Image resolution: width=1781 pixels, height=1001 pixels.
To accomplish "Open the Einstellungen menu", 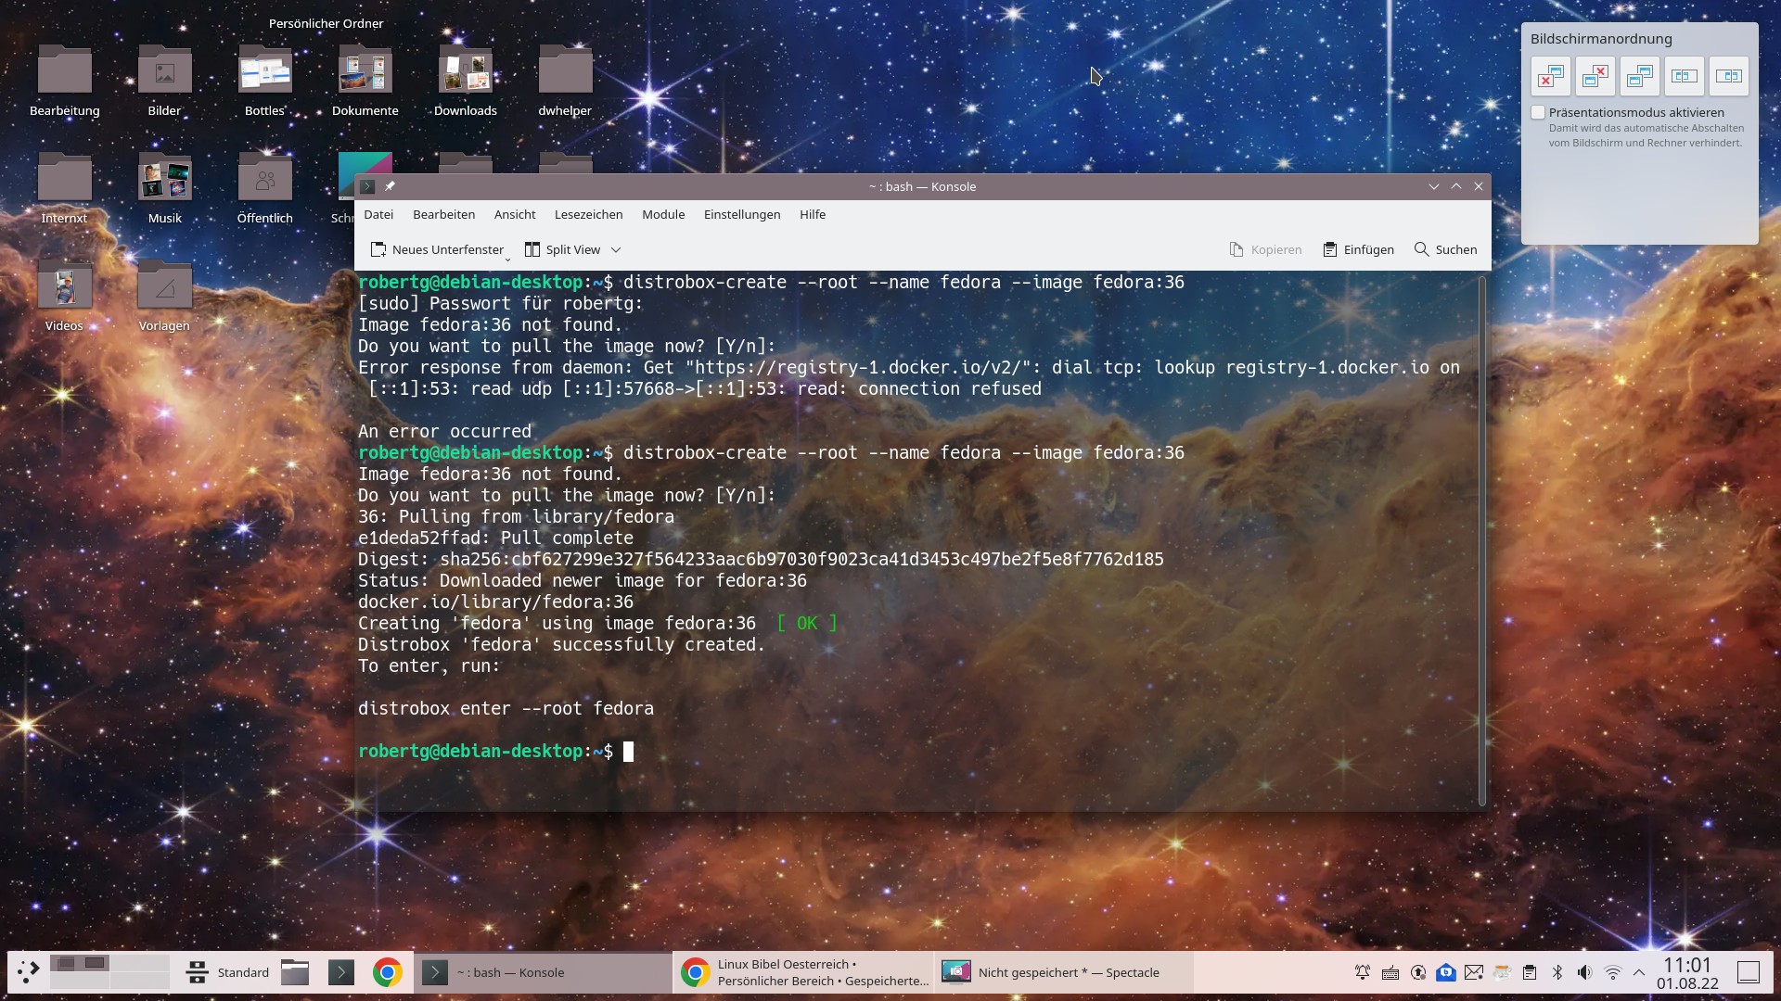I will coord(742,214).
